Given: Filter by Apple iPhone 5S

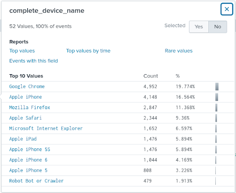Looking at the screenshot, I should 29,149.
